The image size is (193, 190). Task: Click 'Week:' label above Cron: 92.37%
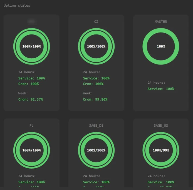pyautogui.click(x=23, y=93)
